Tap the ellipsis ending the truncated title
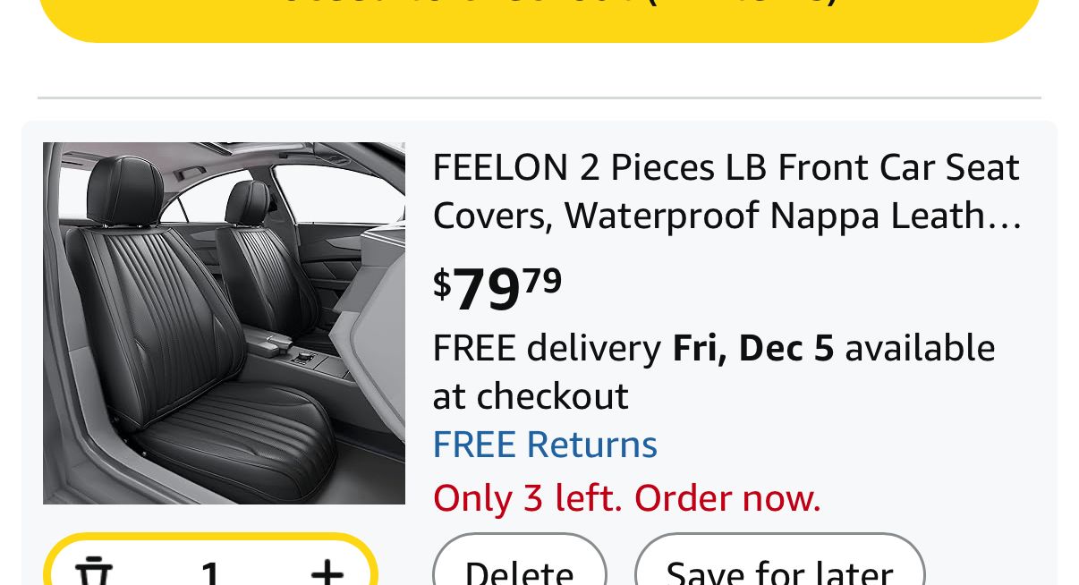 (1009, 217)
